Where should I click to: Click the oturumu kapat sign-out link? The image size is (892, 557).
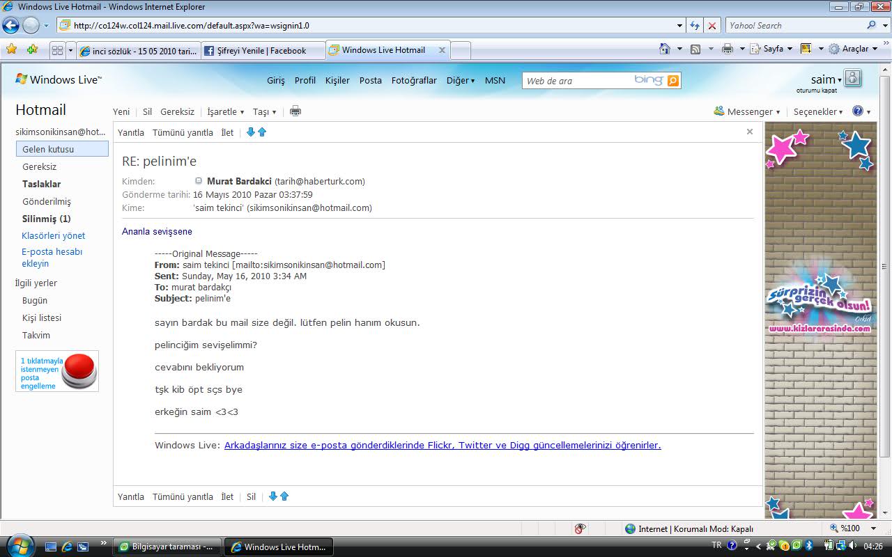[817, 91]
